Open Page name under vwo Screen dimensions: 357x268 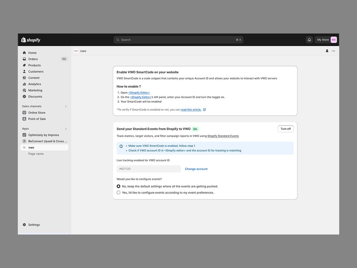(x=36, y=154)
